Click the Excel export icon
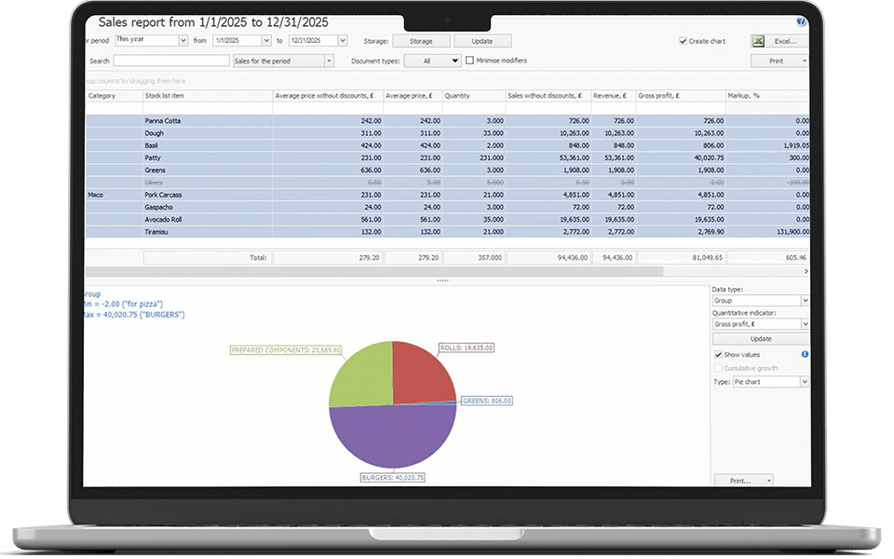This screenshot has width=894, height=559. coord(757,40)
